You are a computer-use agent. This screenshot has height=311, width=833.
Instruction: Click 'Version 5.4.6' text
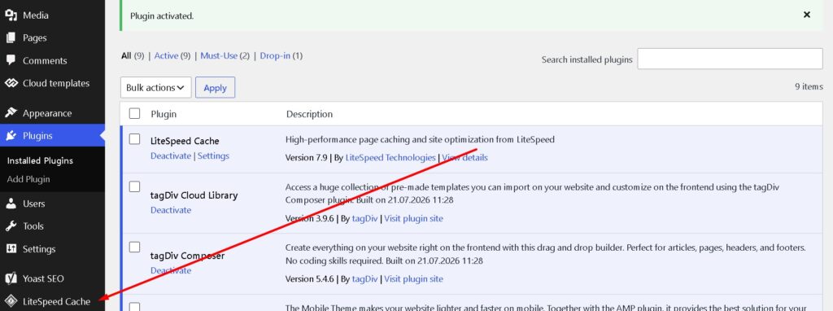click(x=310, y=278)
